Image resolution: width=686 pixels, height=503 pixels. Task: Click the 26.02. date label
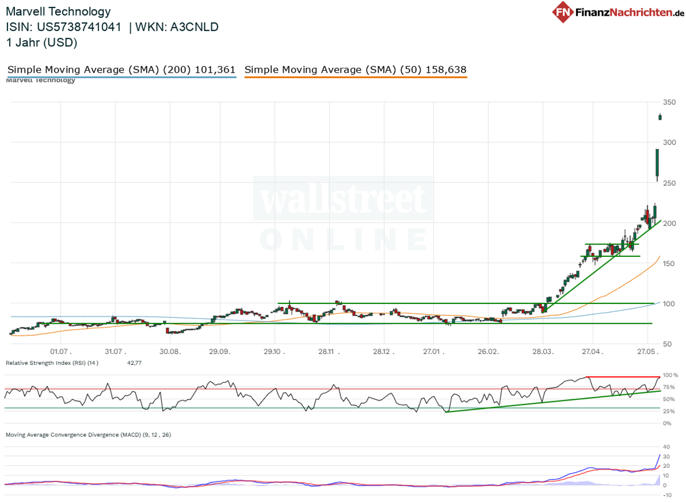pyautogui.click(x=488, y=352)
